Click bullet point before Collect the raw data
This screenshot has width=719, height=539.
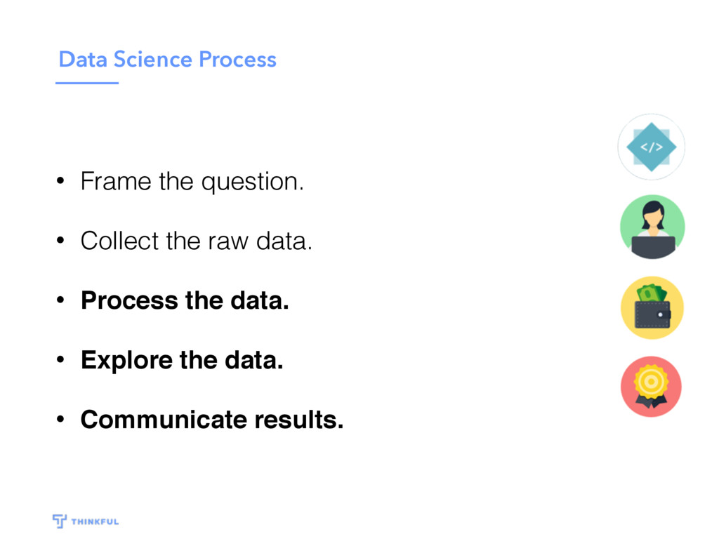[x=60, y=240]
